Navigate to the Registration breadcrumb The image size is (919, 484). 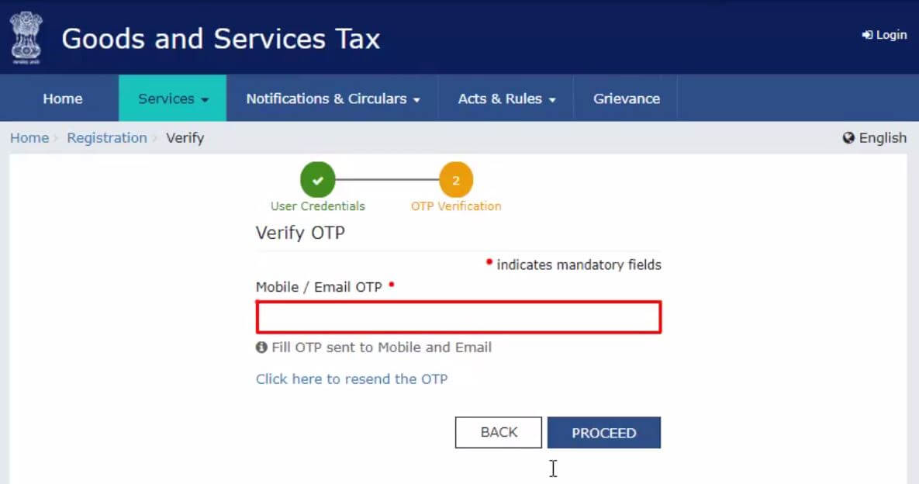point(107,138)
